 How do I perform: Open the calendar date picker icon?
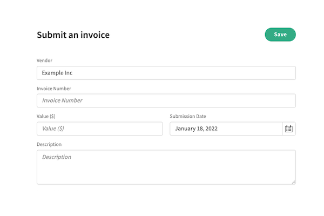click(289, 129)
